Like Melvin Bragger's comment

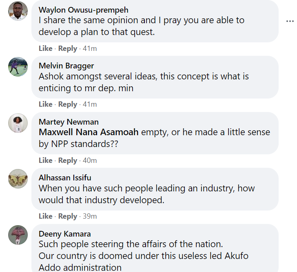pos(45,104)
